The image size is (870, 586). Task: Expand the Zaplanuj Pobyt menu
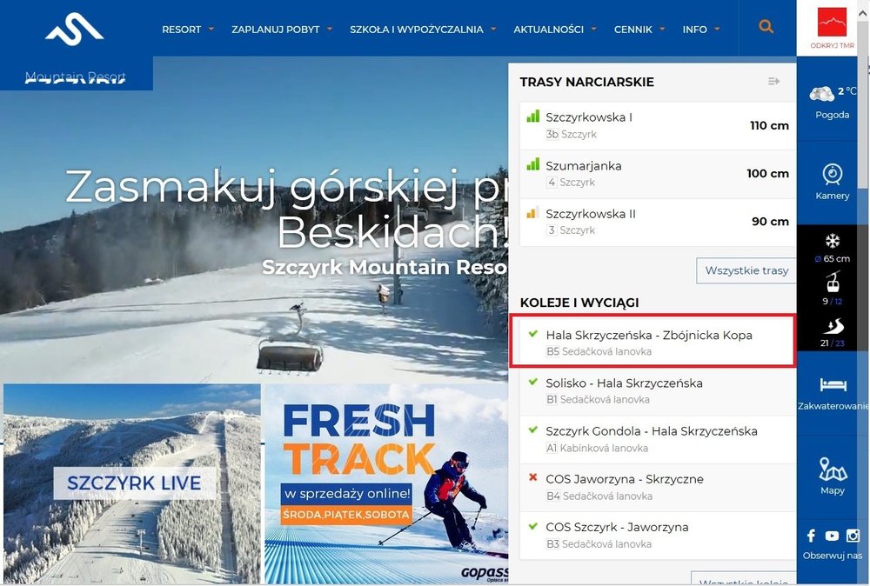(x=282, y=30)
